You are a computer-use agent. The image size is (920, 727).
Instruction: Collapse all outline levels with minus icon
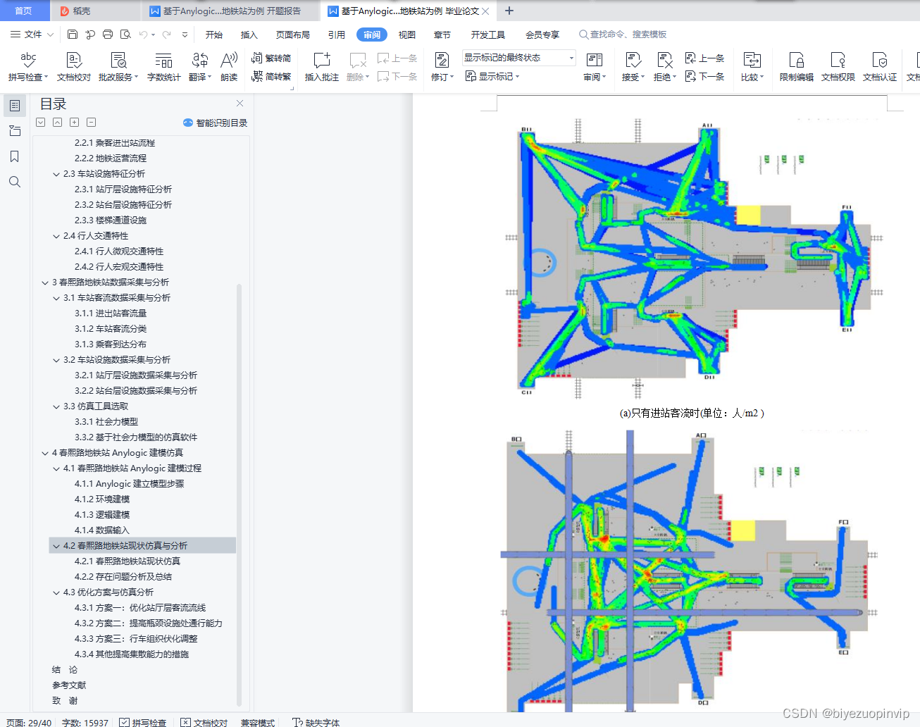click(92, 122)
